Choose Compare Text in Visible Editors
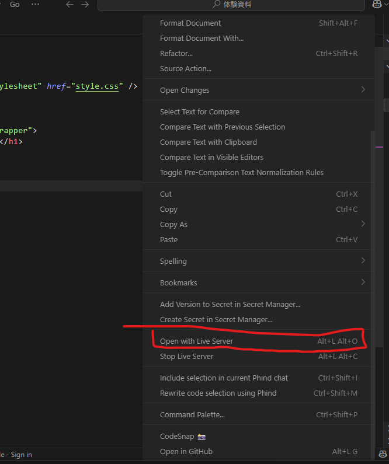This screenshot has width=389, height=464. click(x=259, y=157)
